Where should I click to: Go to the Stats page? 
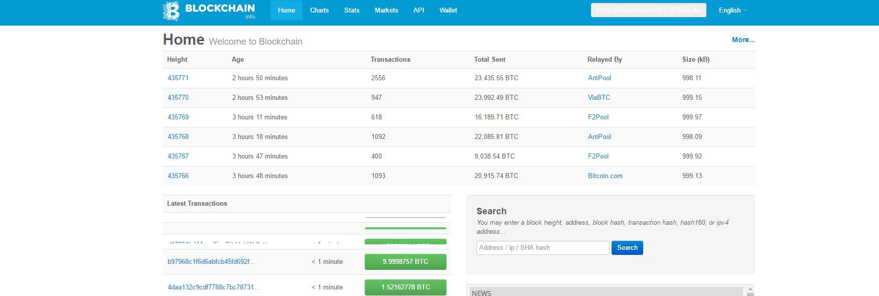pos(352,10)
